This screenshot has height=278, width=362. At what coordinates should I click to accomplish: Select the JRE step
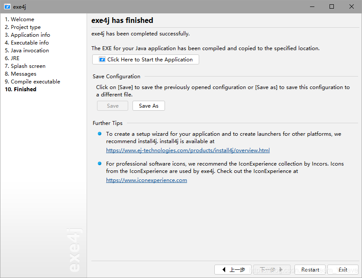(12, 58)
